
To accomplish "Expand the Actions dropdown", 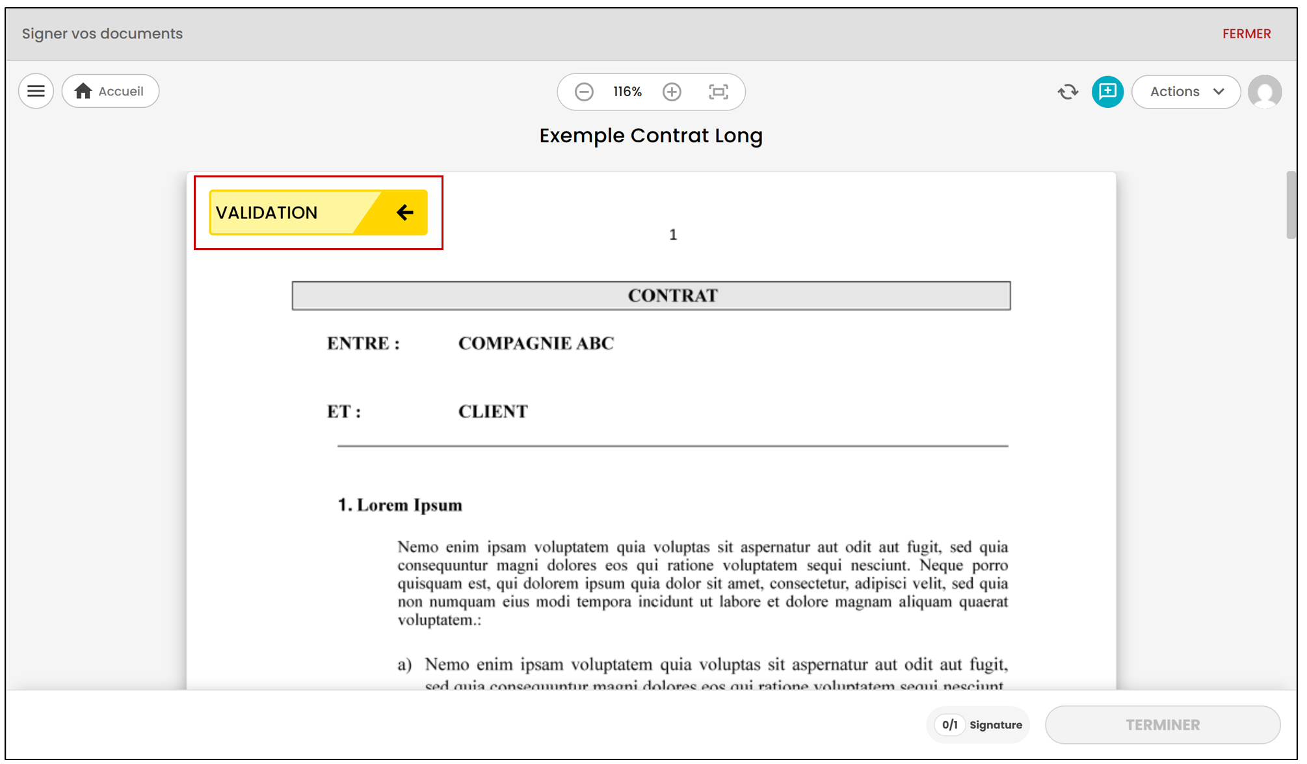I will [1186, 92].
